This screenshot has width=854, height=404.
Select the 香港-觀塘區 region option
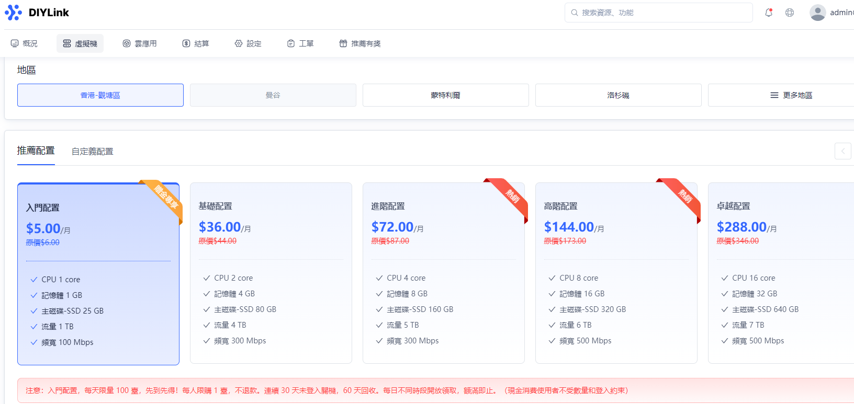[100, 95]
